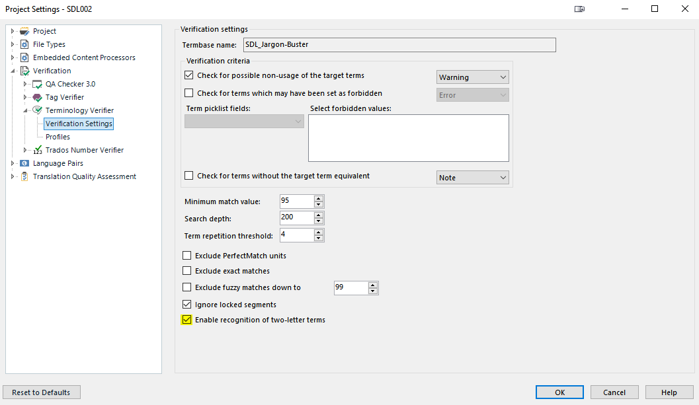Uncheck Enable recognition of two-letter terms
Screen dimensions: 699x405
[x=186, y=320]
